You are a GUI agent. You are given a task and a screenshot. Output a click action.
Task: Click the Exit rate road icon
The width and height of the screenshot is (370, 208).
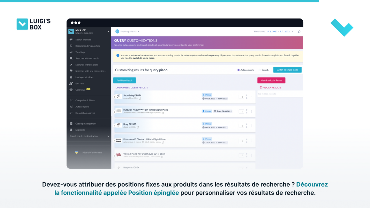71,83
